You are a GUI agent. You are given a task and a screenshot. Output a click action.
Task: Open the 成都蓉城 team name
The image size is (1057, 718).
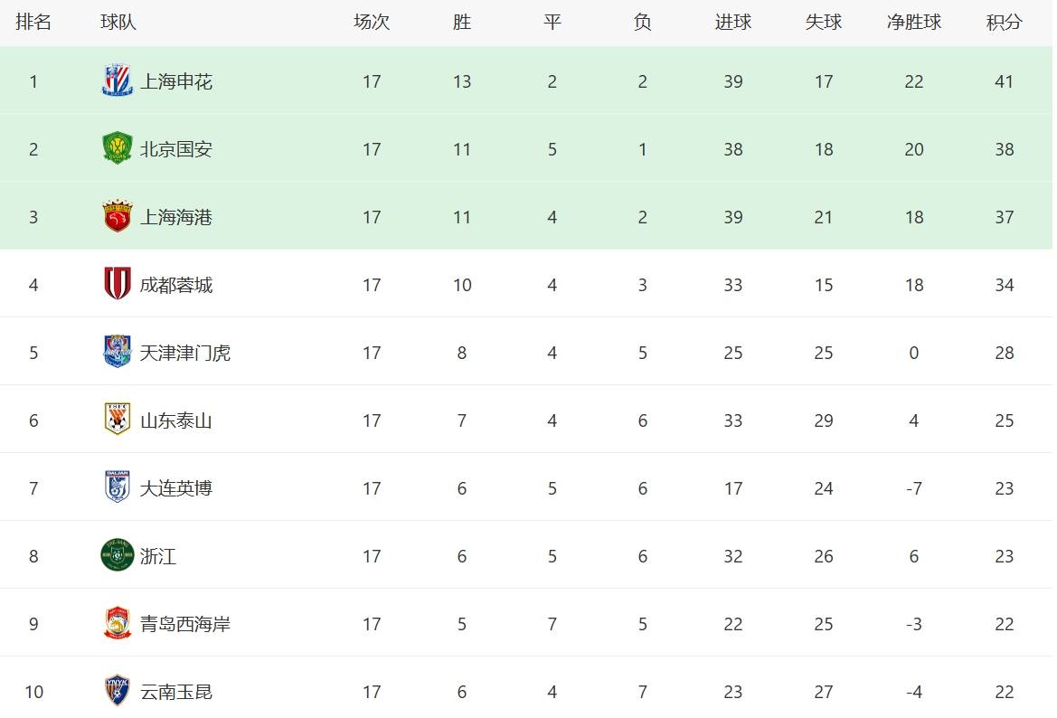(x=176, y=285)
